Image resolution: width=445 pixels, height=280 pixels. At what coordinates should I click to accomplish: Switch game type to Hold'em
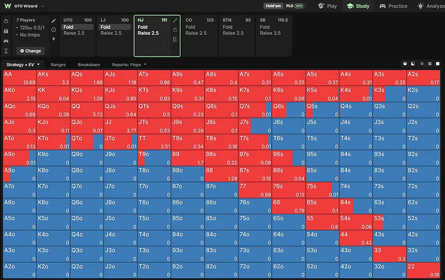click(273, 6)
